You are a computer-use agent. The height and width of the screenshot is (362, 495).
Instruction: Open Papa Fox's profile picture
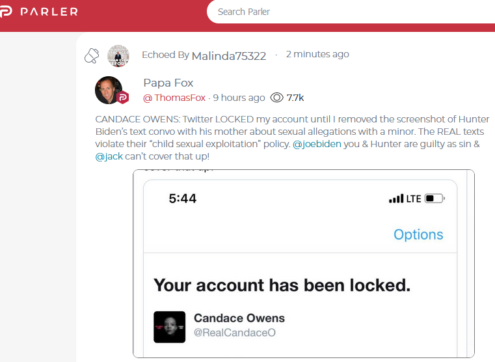(109, 90)
